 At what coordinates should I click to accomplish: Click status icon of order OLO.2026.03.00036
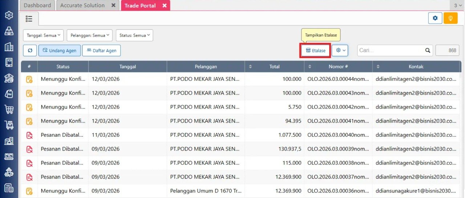coord(29,191)
